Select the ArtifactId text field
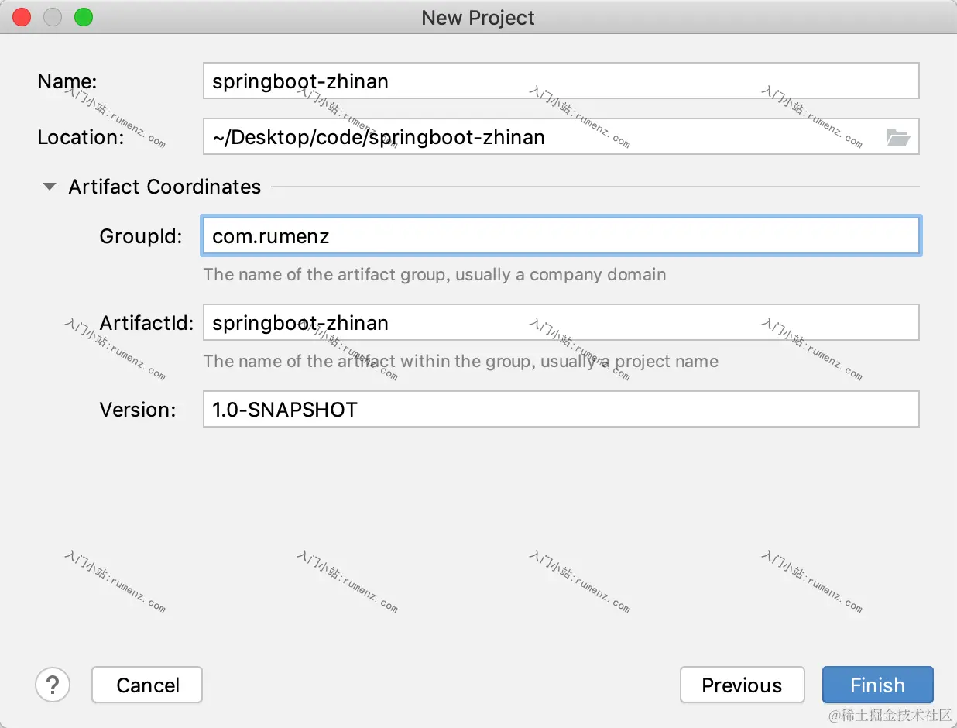957x728 pixels. point(561,322)
